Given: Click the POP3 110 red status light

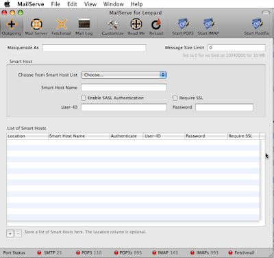Looking at the screenshot, I should (x=78, y=253).
